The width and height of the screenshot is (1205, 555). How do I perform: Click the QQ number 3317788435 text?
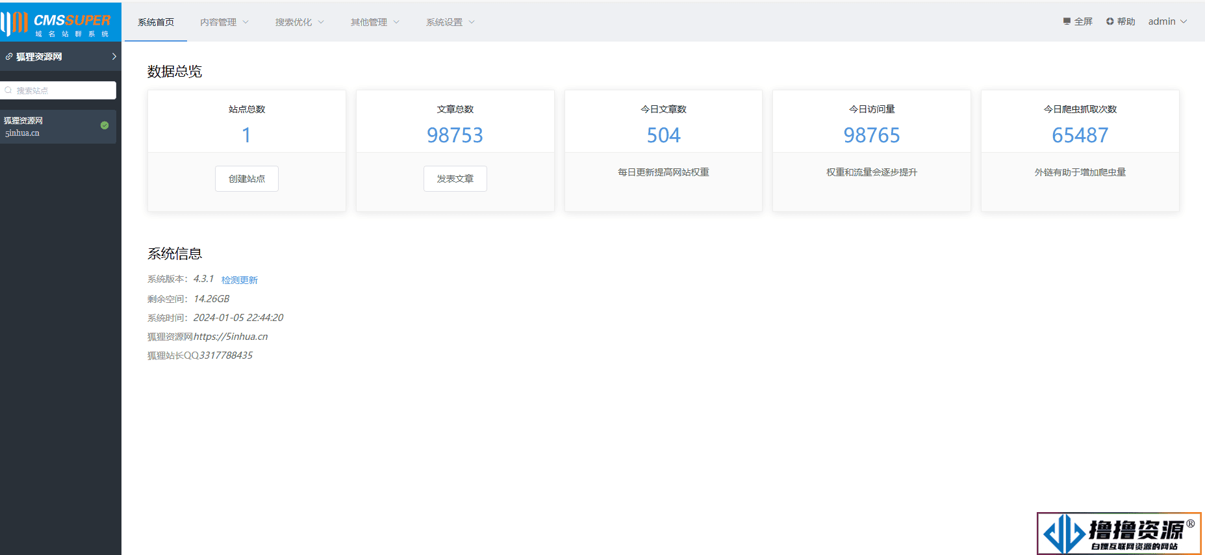pyautogui.click(x=226, y=355)
